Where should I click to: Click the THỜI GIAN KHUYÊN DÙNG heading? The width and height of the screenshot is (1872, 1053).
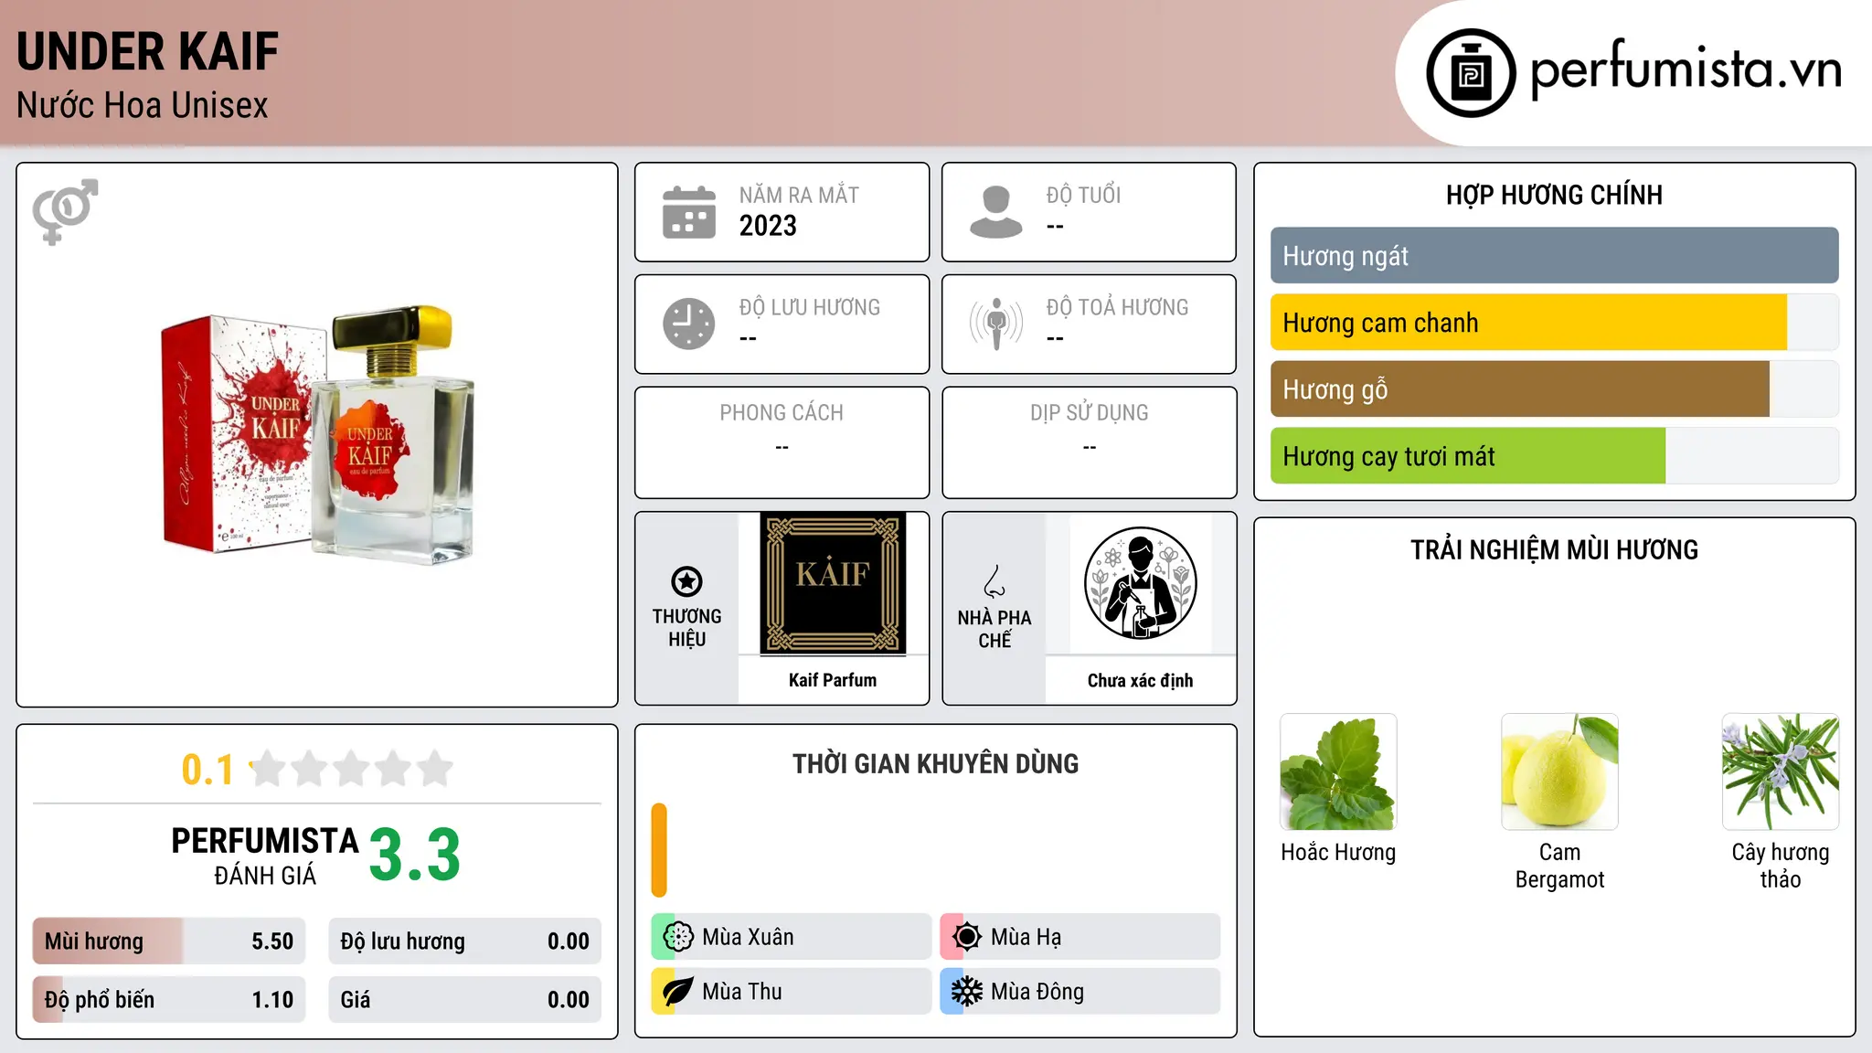tap(935, 763)
